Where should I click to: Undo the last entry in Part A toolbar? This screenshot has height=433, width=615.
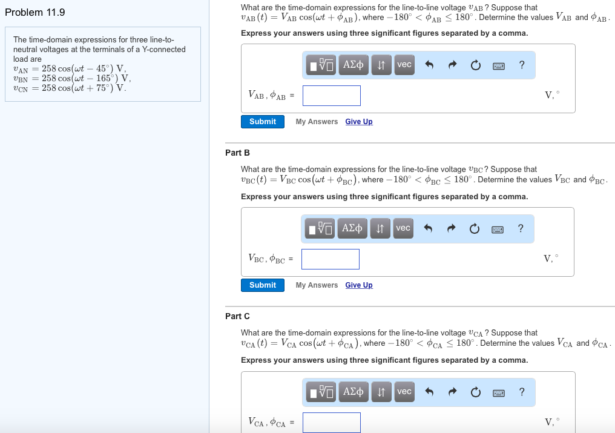pyautogui.click(x=429, y=65)
